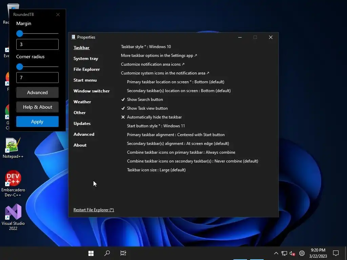Click the taskbar clock showing 9:20 PM
347x260 pixels.
318,253
